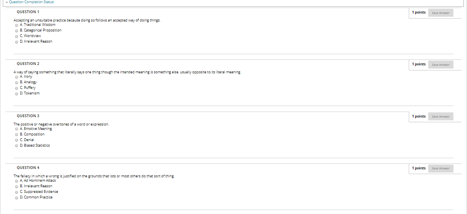
Task: Choose A. Emotive Meaning
Action: pyautogui.click(x=16, y=129)
